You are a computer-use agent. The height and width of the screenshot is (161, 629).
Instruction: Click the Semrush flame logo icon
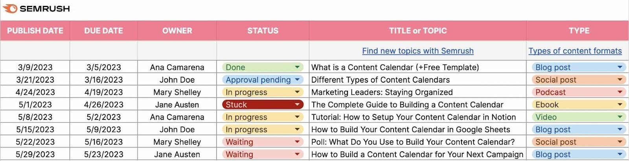pos(10,9)
